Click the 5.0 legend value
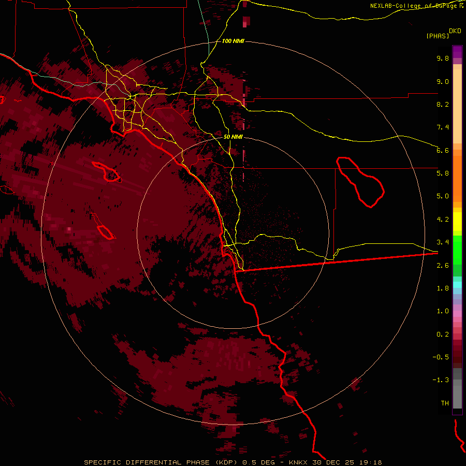 pyautogui.click(x=443, y=196)
